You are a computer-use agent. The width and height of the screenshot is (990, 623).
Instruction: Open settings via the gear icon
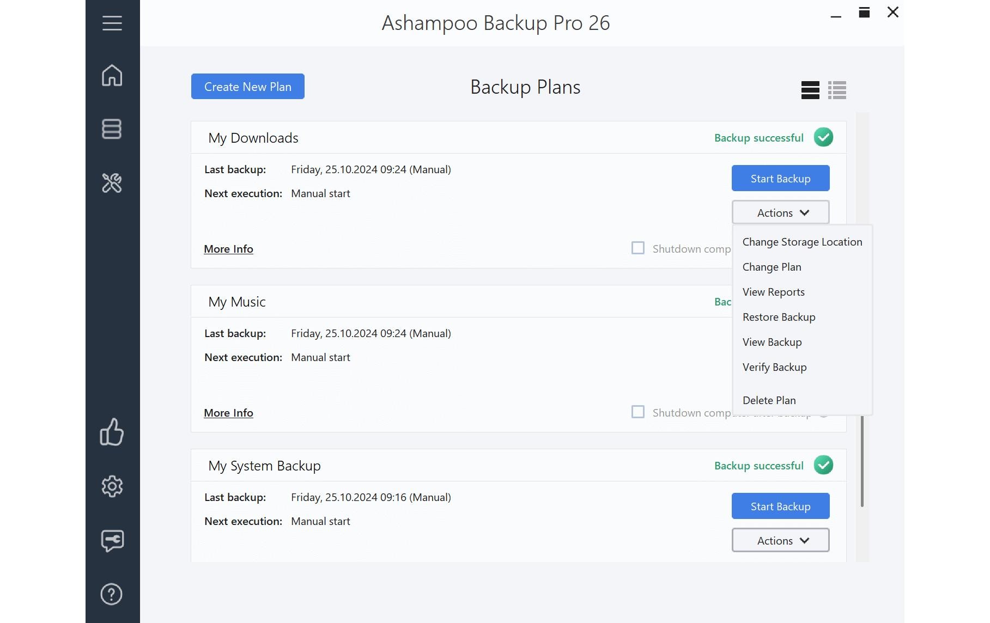tap(112, 486)
